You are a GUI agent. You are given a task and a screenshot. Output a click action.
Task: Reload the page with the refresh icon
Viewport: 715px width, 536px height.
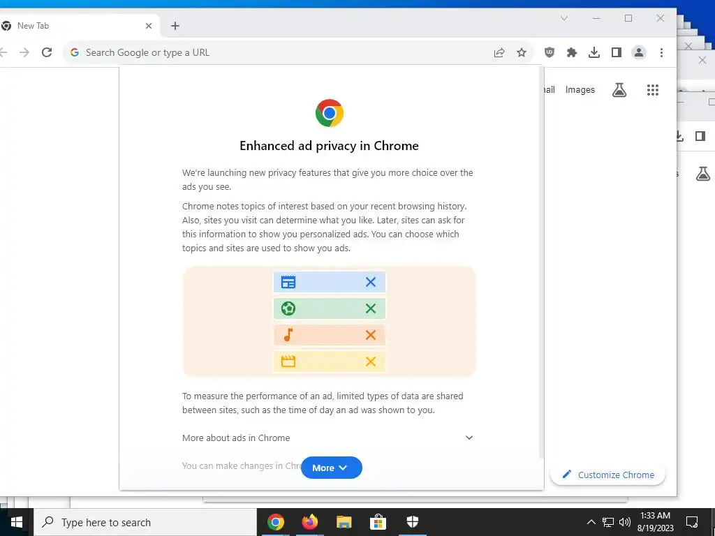pyautogui.click(x=47, y=52)
